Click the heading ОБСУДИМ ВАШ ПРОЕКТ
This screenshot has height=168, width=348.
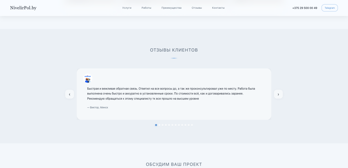174,165
